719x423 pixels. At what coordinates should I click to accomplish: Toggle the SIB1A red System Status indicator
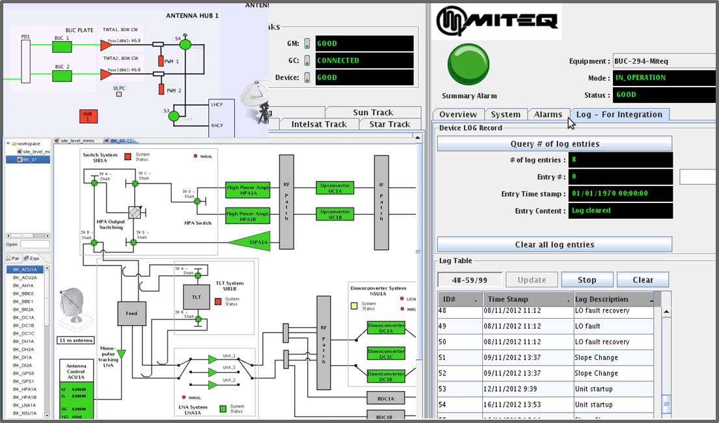(128, 157)
